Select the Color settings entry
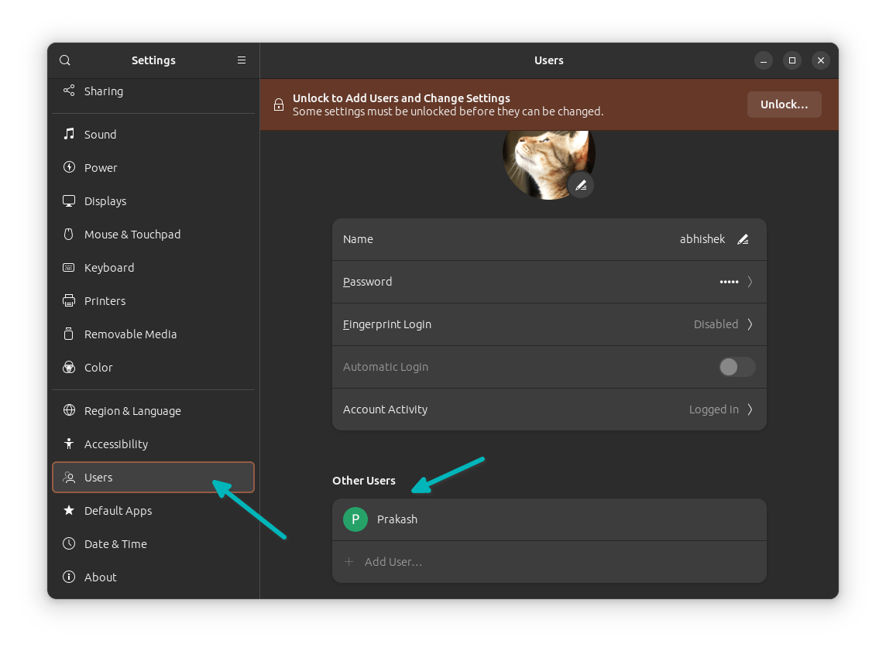The image size is (886, 651). [x=98, y=367]
